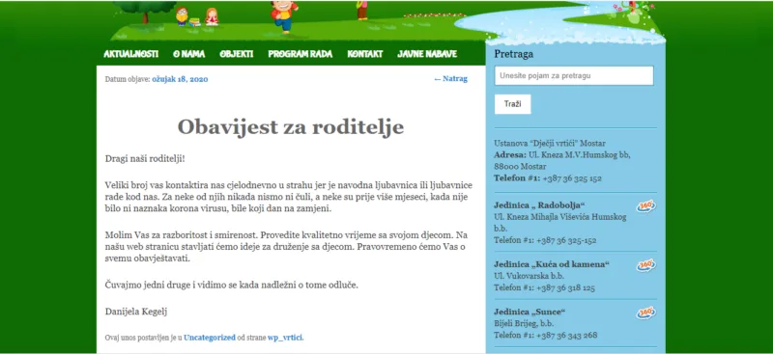
Task: Open the AKTUALNOSTI menu item
Action: 131,54
